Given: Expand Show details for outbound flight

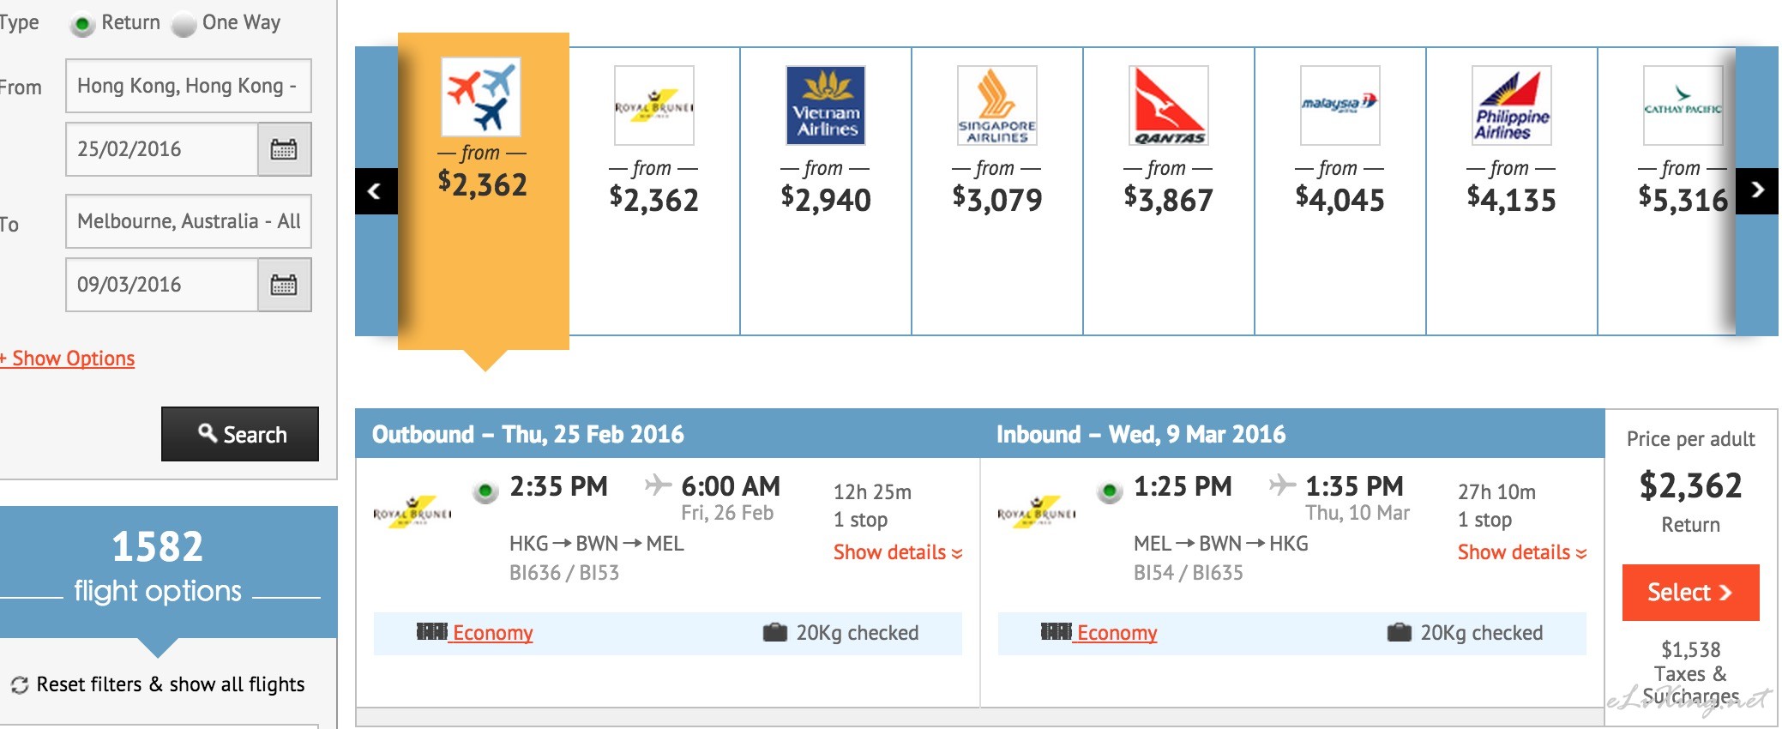Looking at the screenshot, I should [898, 552].
